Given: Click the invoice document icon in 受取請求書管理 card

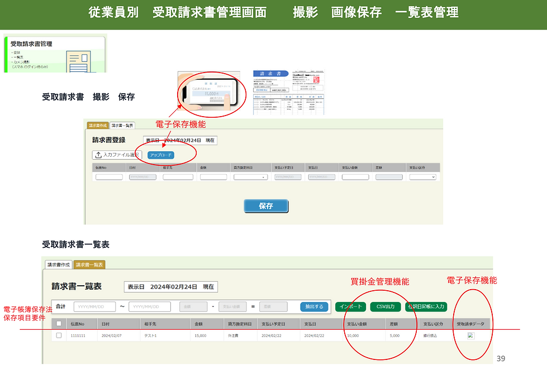Looking at the screenshot, I should tap(79, 61).
